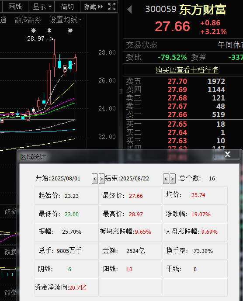The height and width of the screenshot is (301, 243).
Task: Select the 卖一 price 27.66
Action: click(177, 114)
